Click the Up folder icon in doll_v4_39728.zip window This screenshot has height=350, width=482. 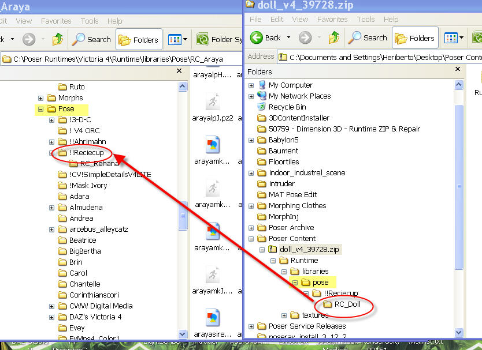(334, 37)
